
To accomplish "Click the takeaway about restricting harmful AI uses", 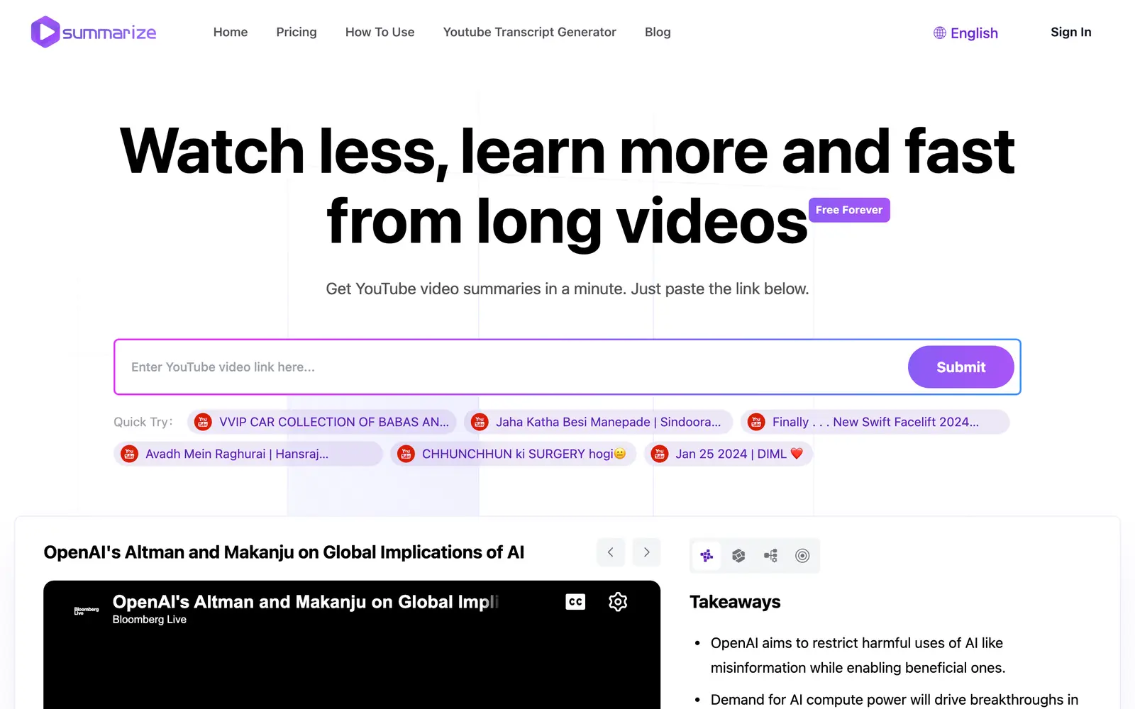I will (858, 655).
